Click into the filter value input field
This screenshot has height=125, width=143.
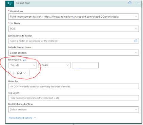(x=85, y=65)
